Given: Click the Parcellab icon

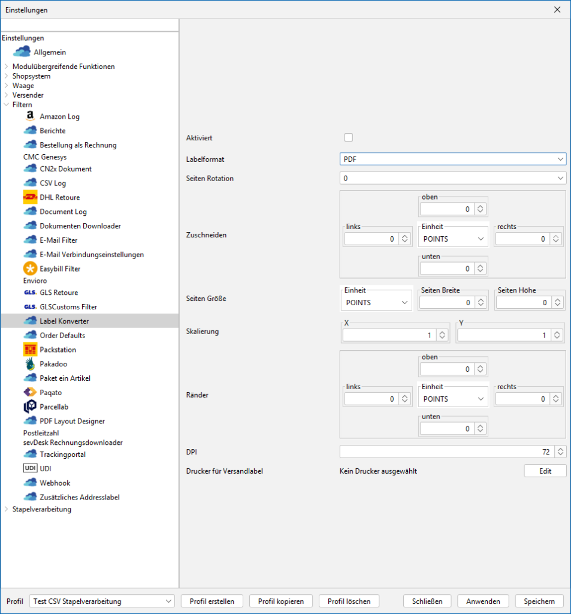Looking at the screenshot, I should coord(30,407).
